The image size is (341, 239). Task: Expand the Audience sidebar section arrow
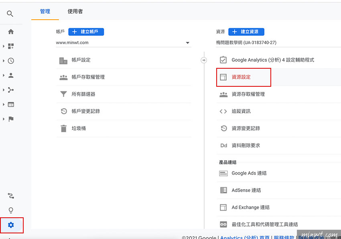pyautogui.click(x=4, y=75)
